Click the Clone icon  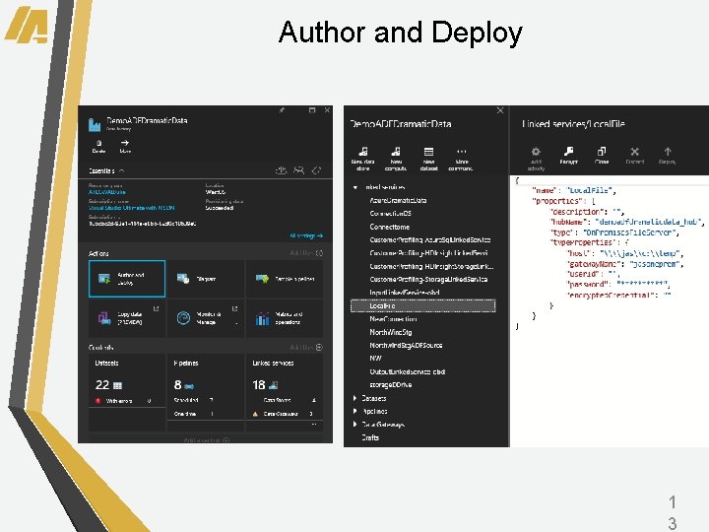(602, 151)
